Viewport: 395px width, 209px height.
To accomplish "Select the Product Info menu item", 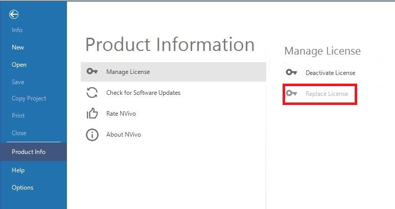I will 34,152.
